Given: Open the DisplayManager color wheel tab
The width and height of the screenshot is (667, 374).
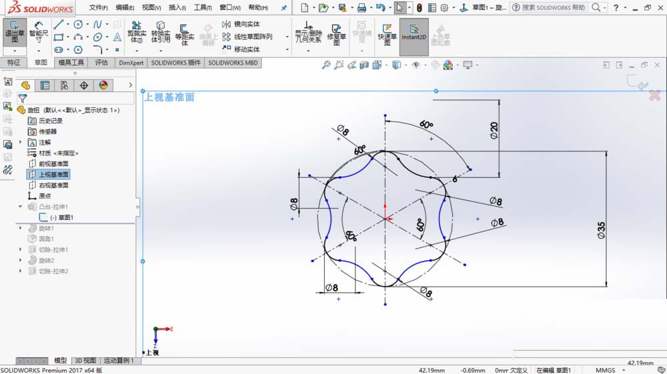Looking at the screenshot, I should [x=103, y=85].
